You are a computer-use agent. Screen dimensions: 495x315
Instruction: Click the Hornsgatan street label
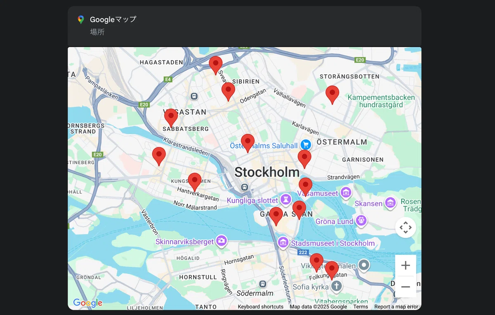click(x=239, y=259)
